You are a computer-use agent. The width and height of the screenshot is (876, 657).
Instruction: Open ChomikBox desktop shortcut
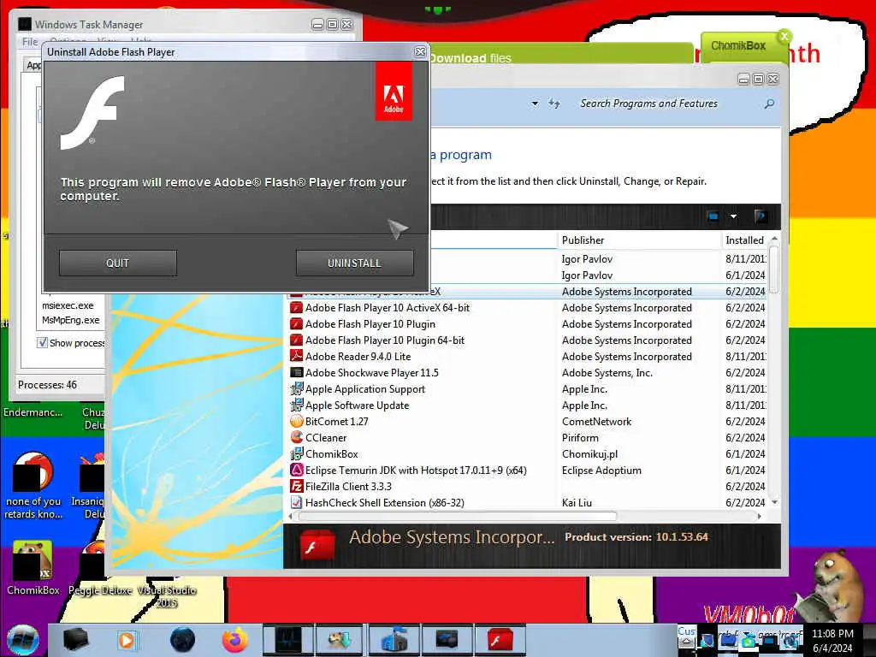click(x=33, y=566)
